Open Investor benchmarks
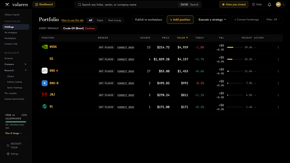The height and width of the screenshot is (163, 290). tap(14, 99)
